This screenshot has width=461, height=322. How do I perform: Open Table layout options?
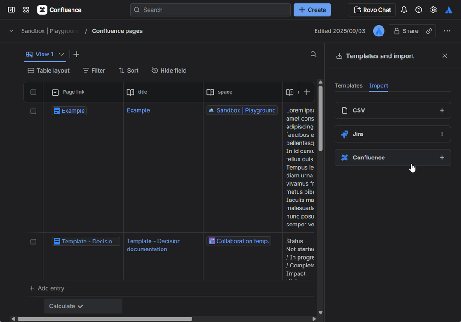48,71
